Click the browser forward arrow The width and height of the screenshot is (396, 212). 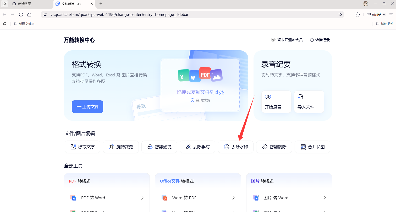[x=12, y=15]
